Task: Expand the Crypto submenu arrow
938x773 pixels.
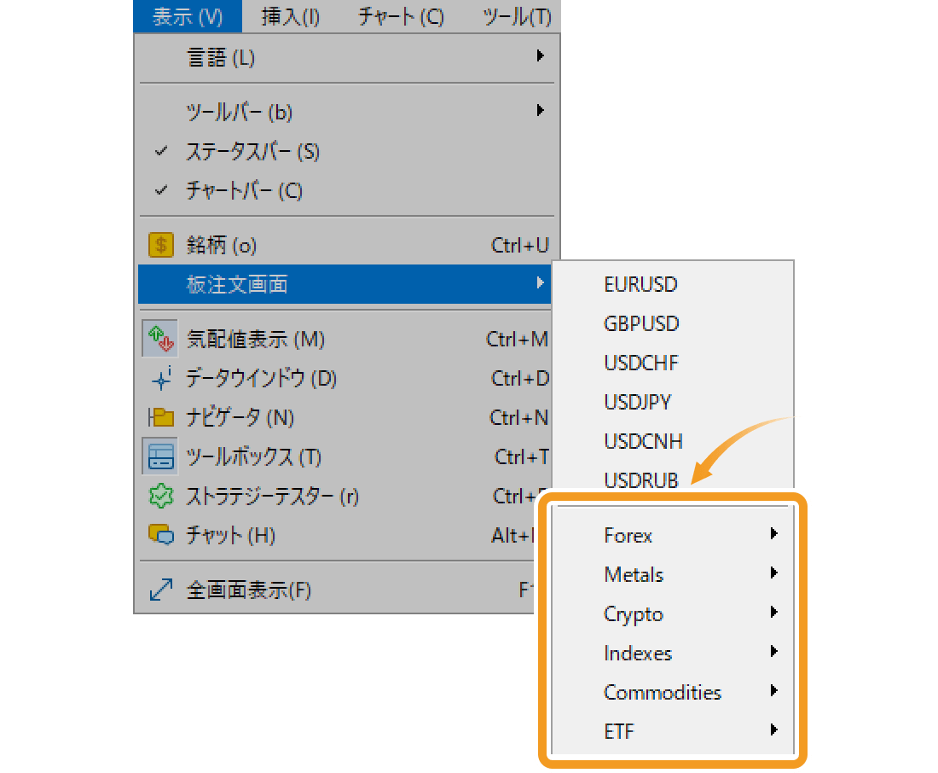Action: pyautogui.click(x=773, y=612)
